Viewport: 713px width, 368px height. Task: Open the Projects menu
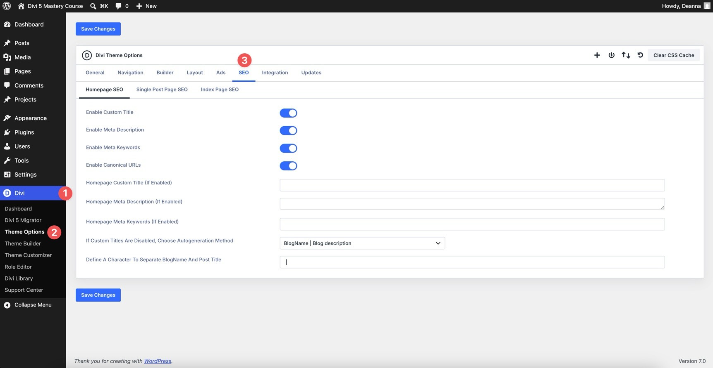click(x=33, y=99)
